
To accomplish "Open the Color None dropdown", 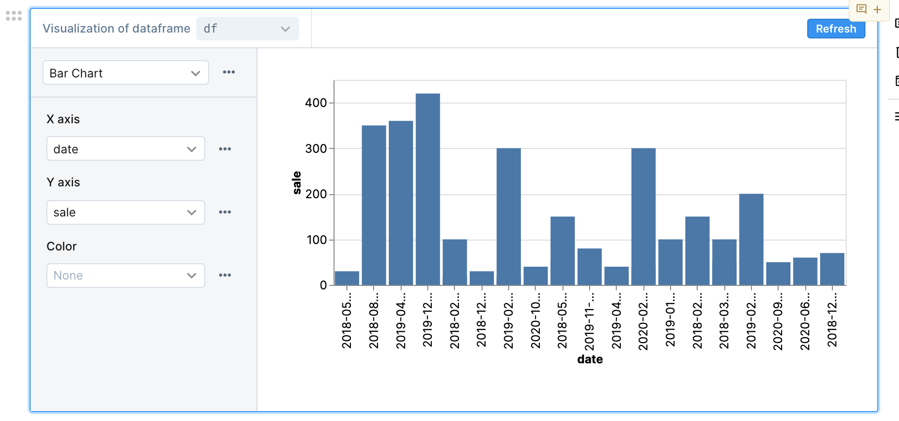I will 126,276.
